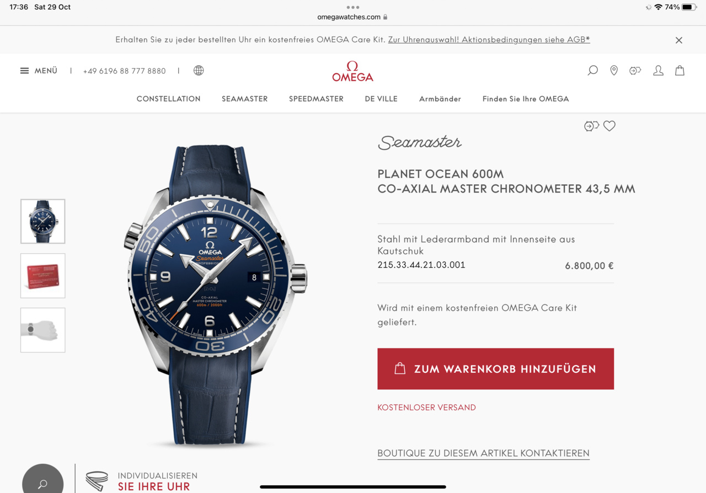Open the shopping bag icon

(680, 71)
